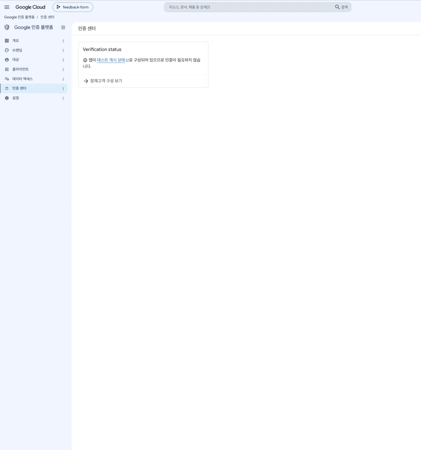Viewport: 421px width, 450px height.
Task: Click the 인증 센터 checkbox icon
Action: tap(7, 88)
